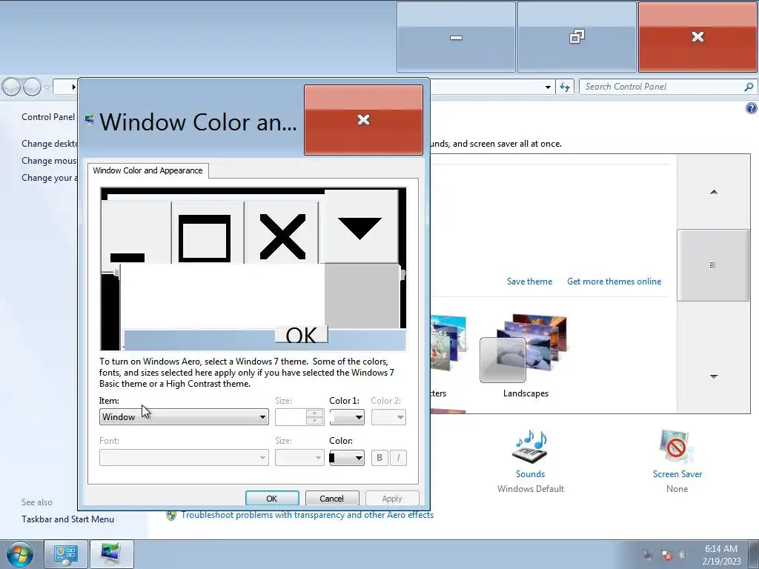Viewport: 759px width, 569px height.
Task: Click the Back navigation button
Action: point(12,87)
